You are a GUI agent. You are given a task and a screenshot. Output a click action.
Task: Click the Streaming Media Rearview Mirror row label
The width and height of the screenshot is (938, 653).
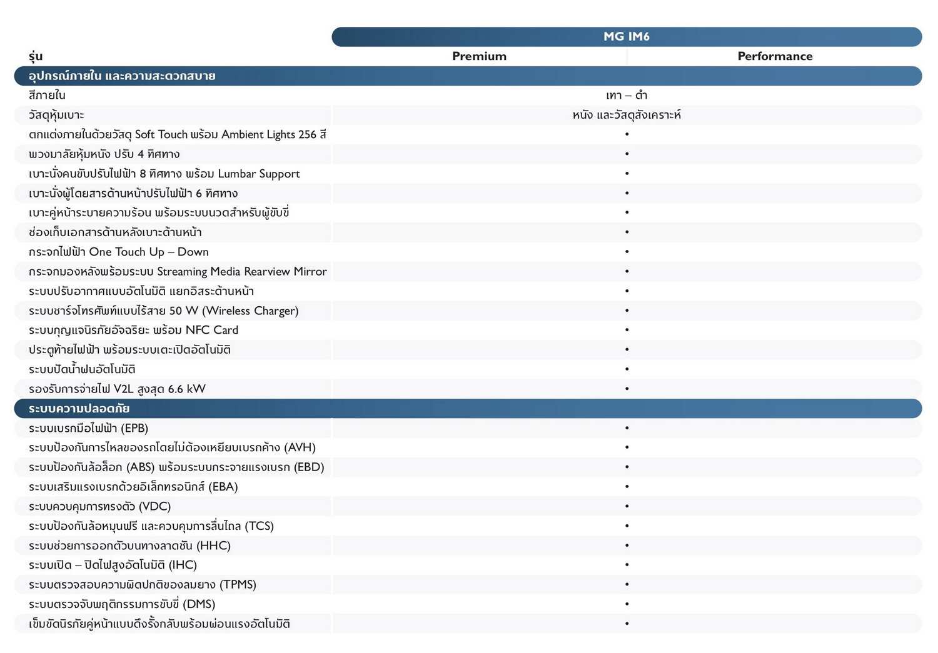click(178, 271)
